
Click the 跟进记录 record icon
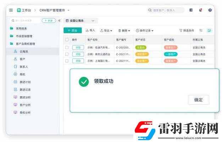(16, 89)
